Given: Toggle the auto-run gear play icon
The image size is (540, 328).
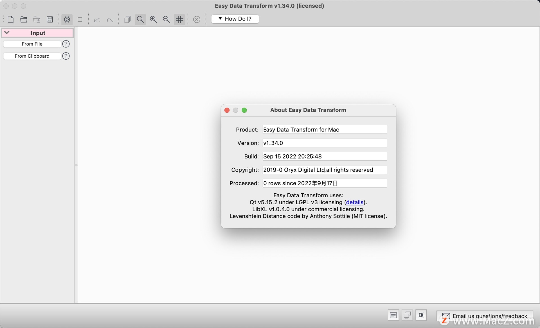Looking at the screenshot, I should [67, 19].
